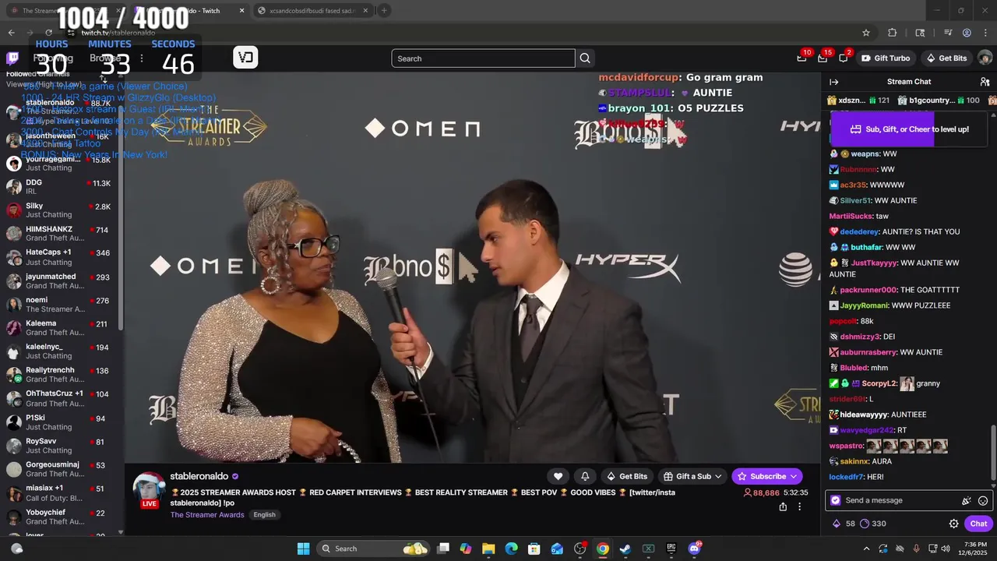Open File Explorer from the taskbar
The image size is (997, 561).
point(488,549)
